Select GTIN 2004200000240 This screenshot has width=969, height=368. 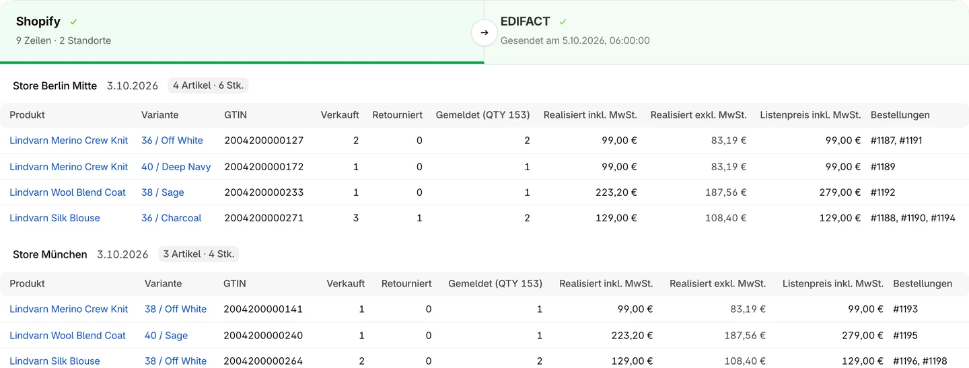(263, 336)
